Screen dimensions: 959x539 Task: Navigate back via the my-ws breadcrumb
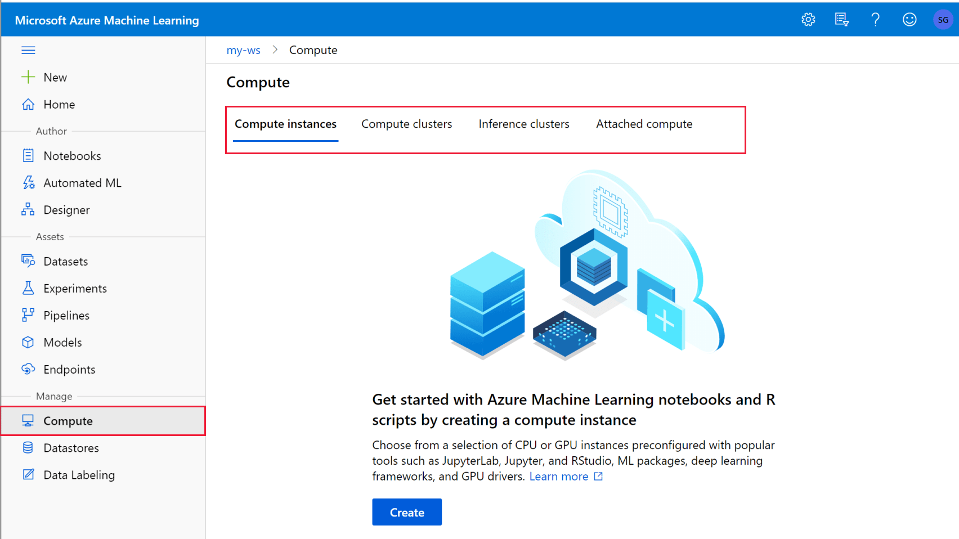click(x=244, y=50)
